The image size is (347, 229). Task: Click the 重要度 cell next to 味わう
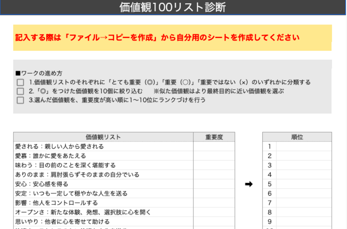coord(214,165)
